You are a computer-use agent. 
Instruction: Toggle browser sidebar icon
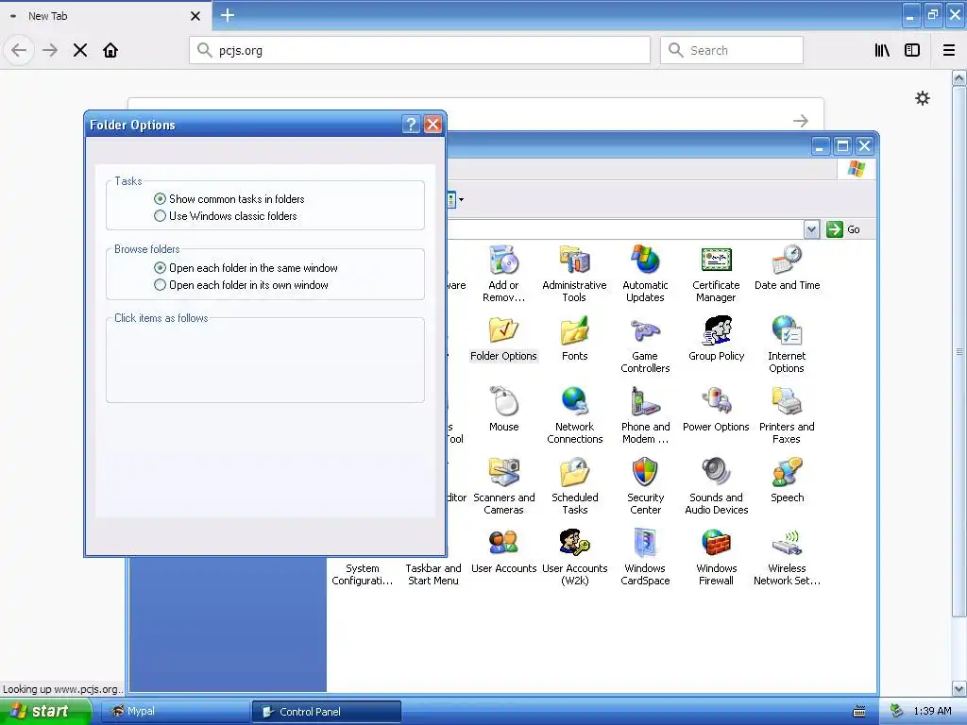click(912, 50)
